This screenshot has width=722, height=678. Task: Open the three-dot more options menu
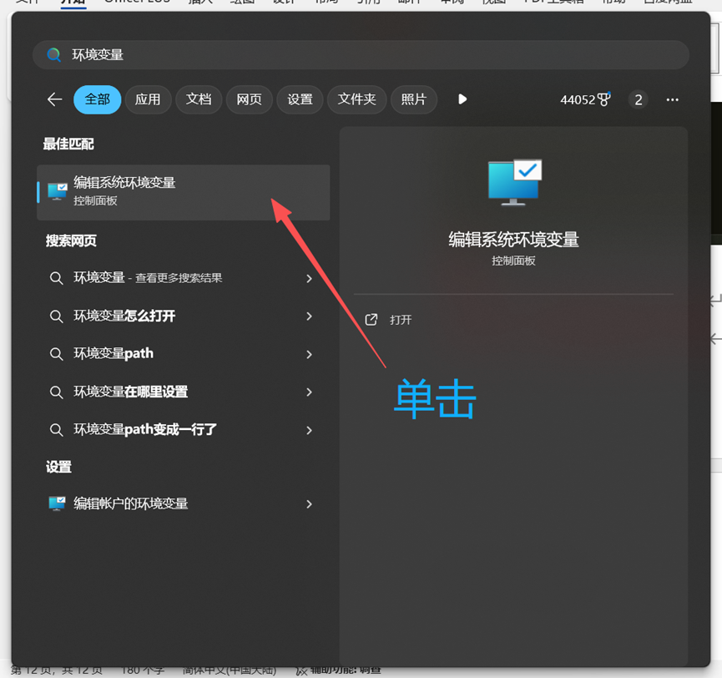pos(672,99)
